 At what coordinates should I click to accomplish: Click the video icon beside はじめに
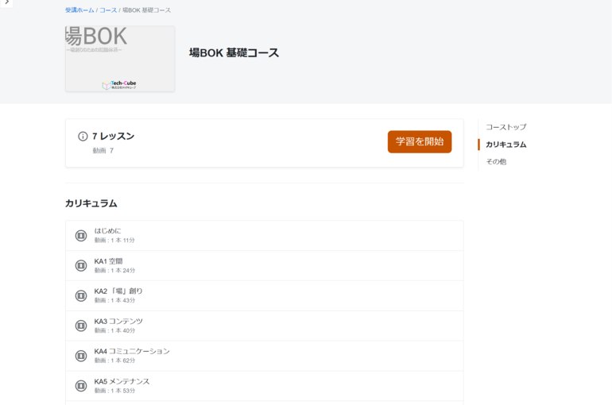point(81,236)
